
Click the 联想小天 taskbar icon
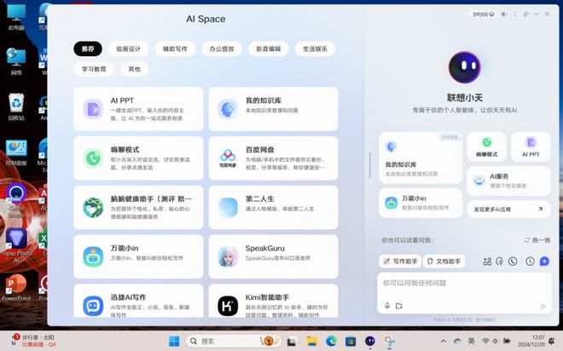(370, 341)
